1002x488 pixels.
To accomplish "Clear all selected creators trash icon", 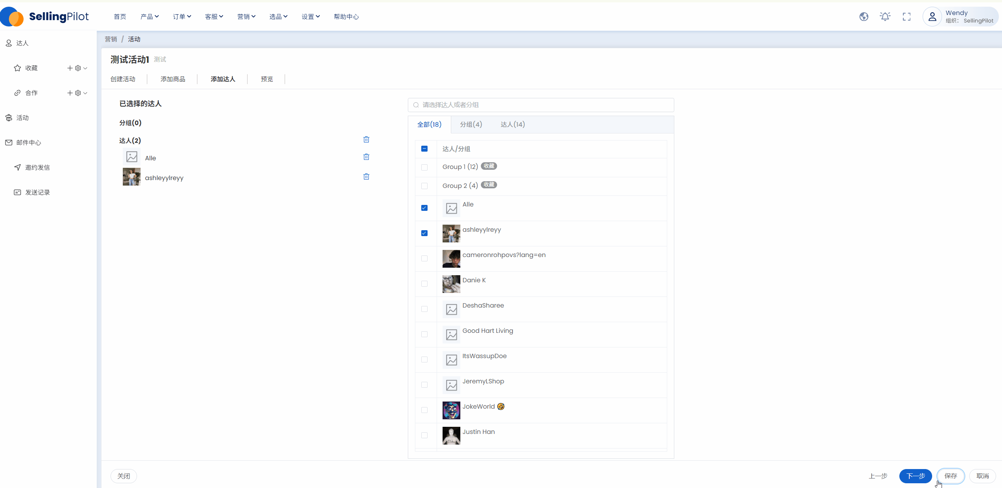I will click(x=366, y=140).
